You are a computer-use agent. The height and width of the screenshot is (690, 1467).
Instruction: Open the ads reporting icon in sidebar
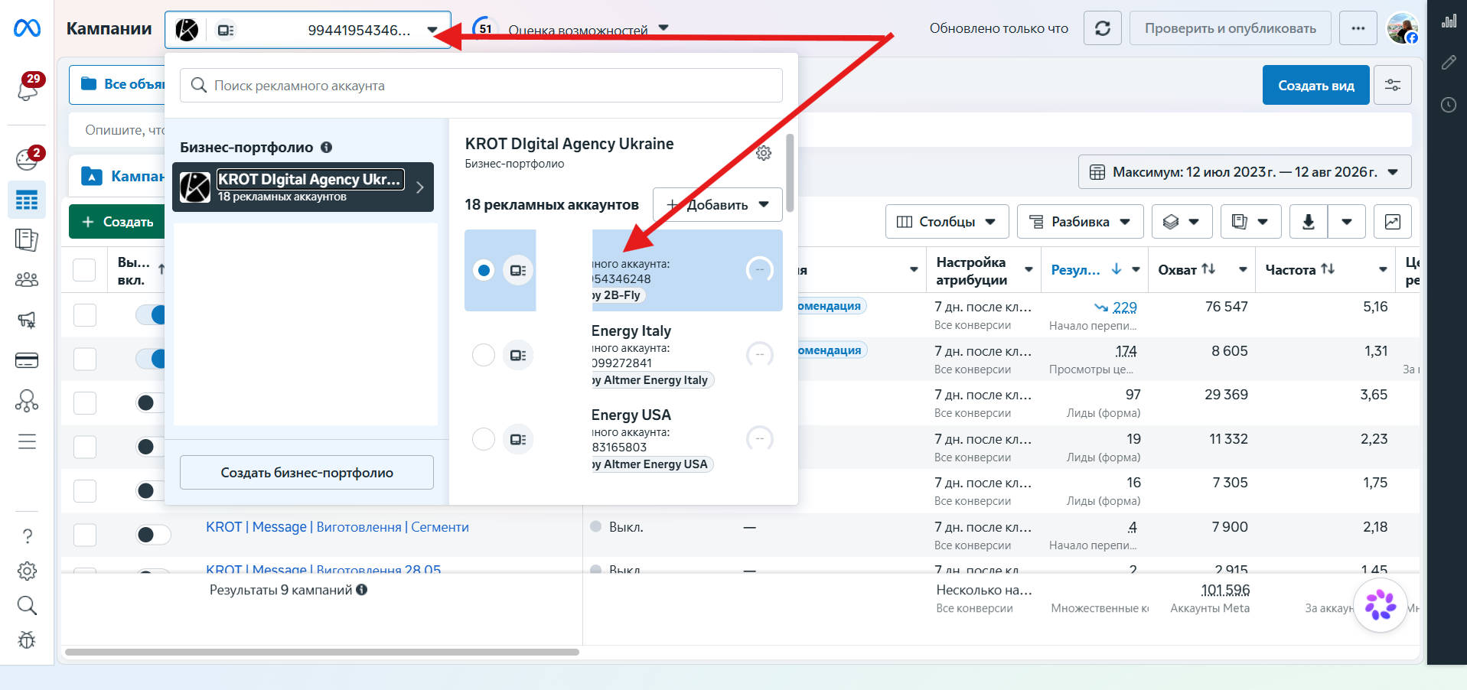(27, 240)
